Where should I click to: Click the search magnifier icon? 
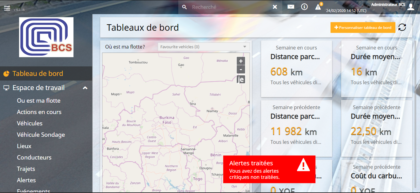tap(184, 7)
